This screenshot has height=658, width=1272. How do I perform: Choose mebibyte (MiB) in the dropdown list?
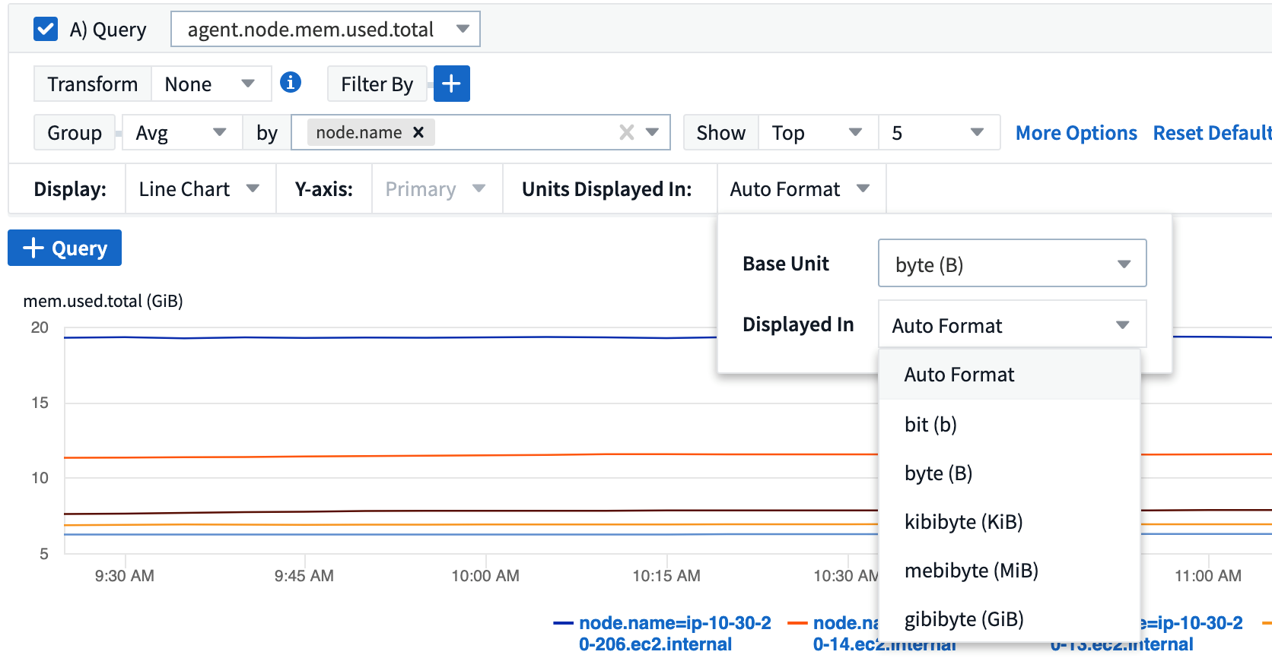(971, 571)
